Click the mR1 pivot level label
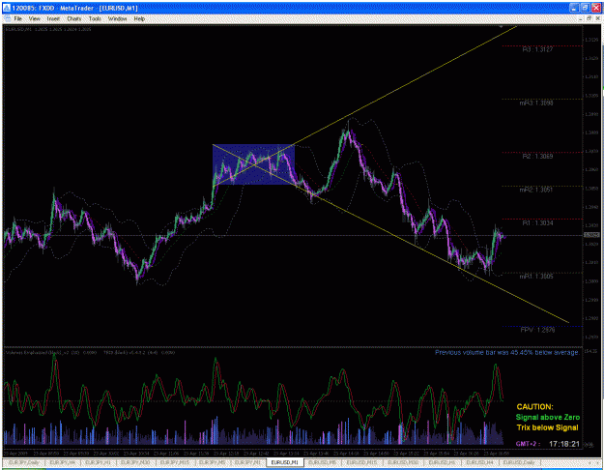604x470 pixels. pos(536,277)
